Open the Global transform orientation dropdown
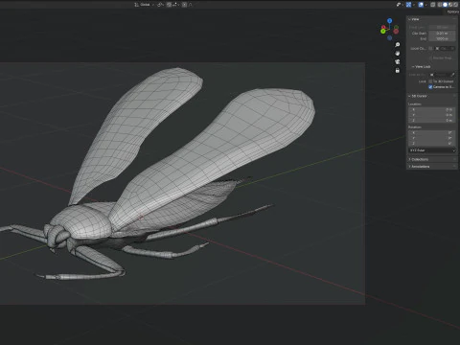Viewport: 460px width, 345px height. point(144,5)
